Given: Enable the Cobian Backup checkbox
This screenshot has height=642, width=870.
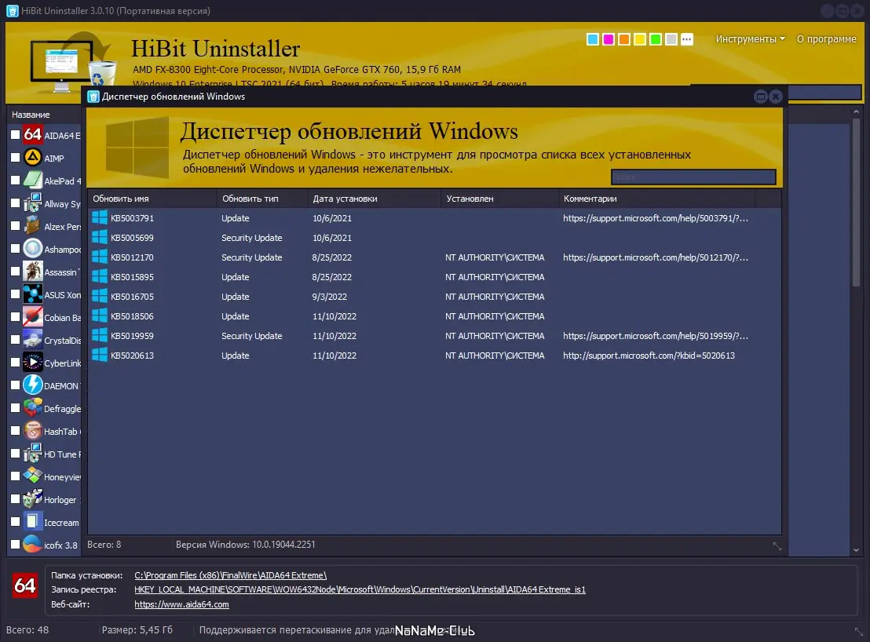Looking at the screenshot, I should click(16, 316).
